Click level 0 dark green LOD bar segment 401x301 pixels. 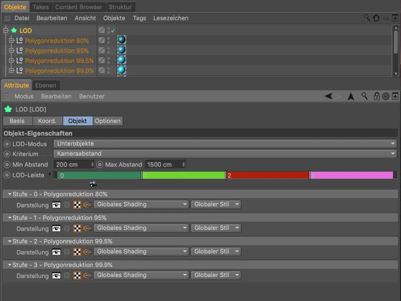click(x=99, y=175)
